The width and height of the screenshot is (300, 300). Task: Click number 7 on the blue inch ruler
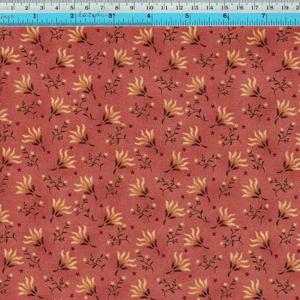coord(263,16)
